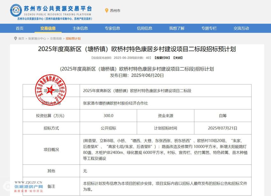The image size is (271, 196).
Task: Click the page title 2025年度高新区…招标预计划
Action: pos(137,49)
